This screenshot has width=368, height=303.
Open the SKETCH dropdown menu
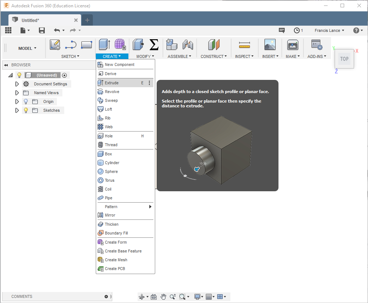70,56
